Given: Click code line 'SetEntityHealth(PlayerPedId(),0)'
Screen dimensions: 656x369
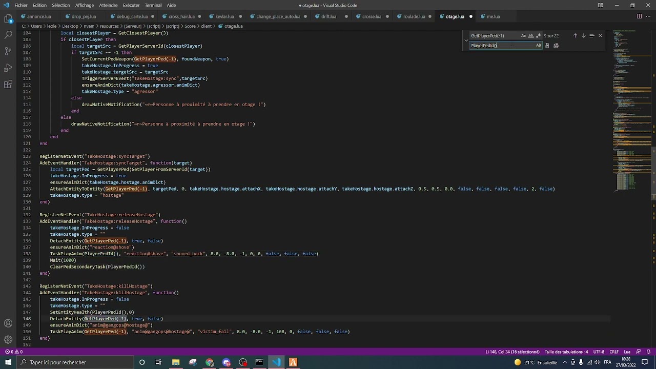Looking at the screenshot, I should pyautogui.click(x=92, y=312).
